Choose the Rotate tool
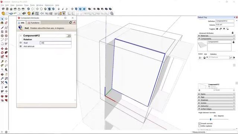This screenshot has height=134, width=238. (x=2, y=52)
